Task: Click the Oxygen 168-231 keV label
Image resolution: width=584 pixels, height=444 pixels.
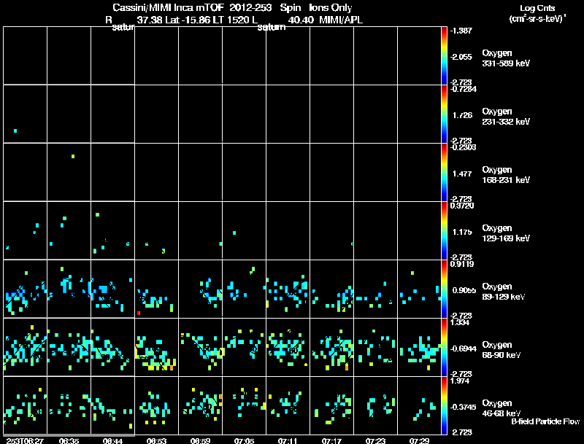Action: tap(506, 175)
